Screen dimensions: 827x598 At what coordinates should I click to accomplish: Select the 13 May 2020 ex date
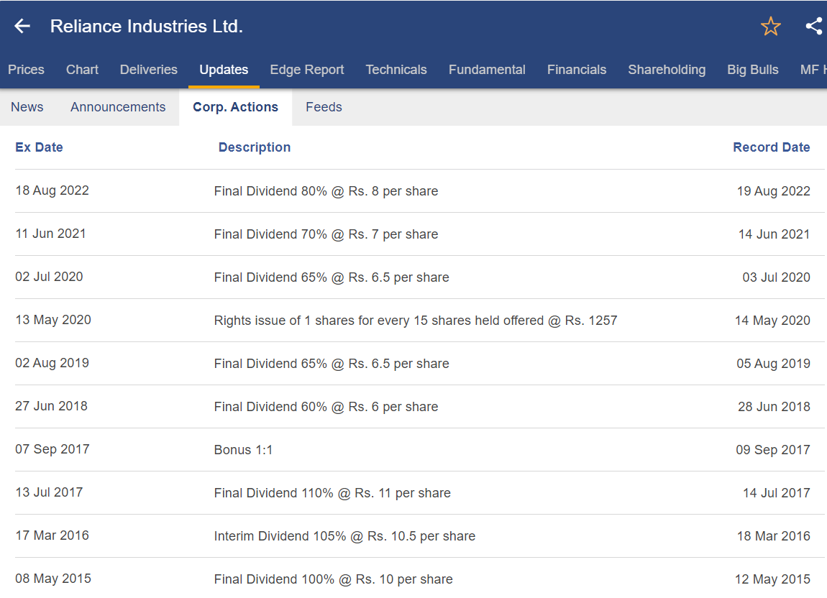point(53,320)
